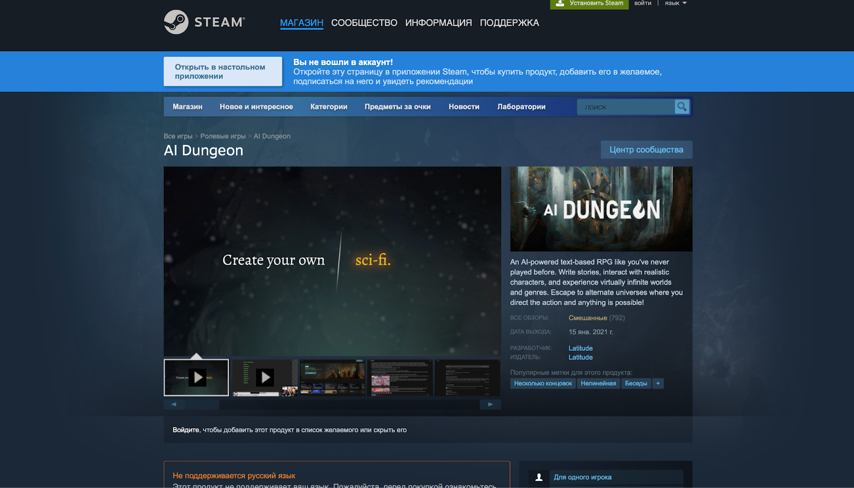Screen dimensions: 854x488
Task: Select the second video thumbnail
Action: (x=265, y=377)
